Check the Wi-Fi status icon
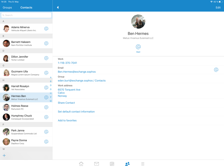224x168 pixels. (x=212, y=2)
